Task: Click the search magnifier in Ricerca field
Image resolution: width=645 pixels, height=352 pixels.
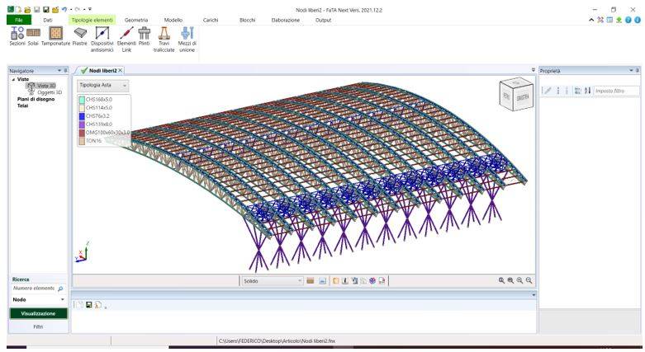Action: click(x=60, y=289)
